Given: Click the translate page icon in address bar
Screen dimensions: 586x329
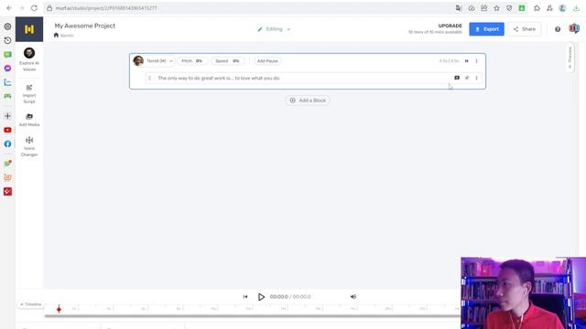Looking at the screenshot, I should pos(459,8).
